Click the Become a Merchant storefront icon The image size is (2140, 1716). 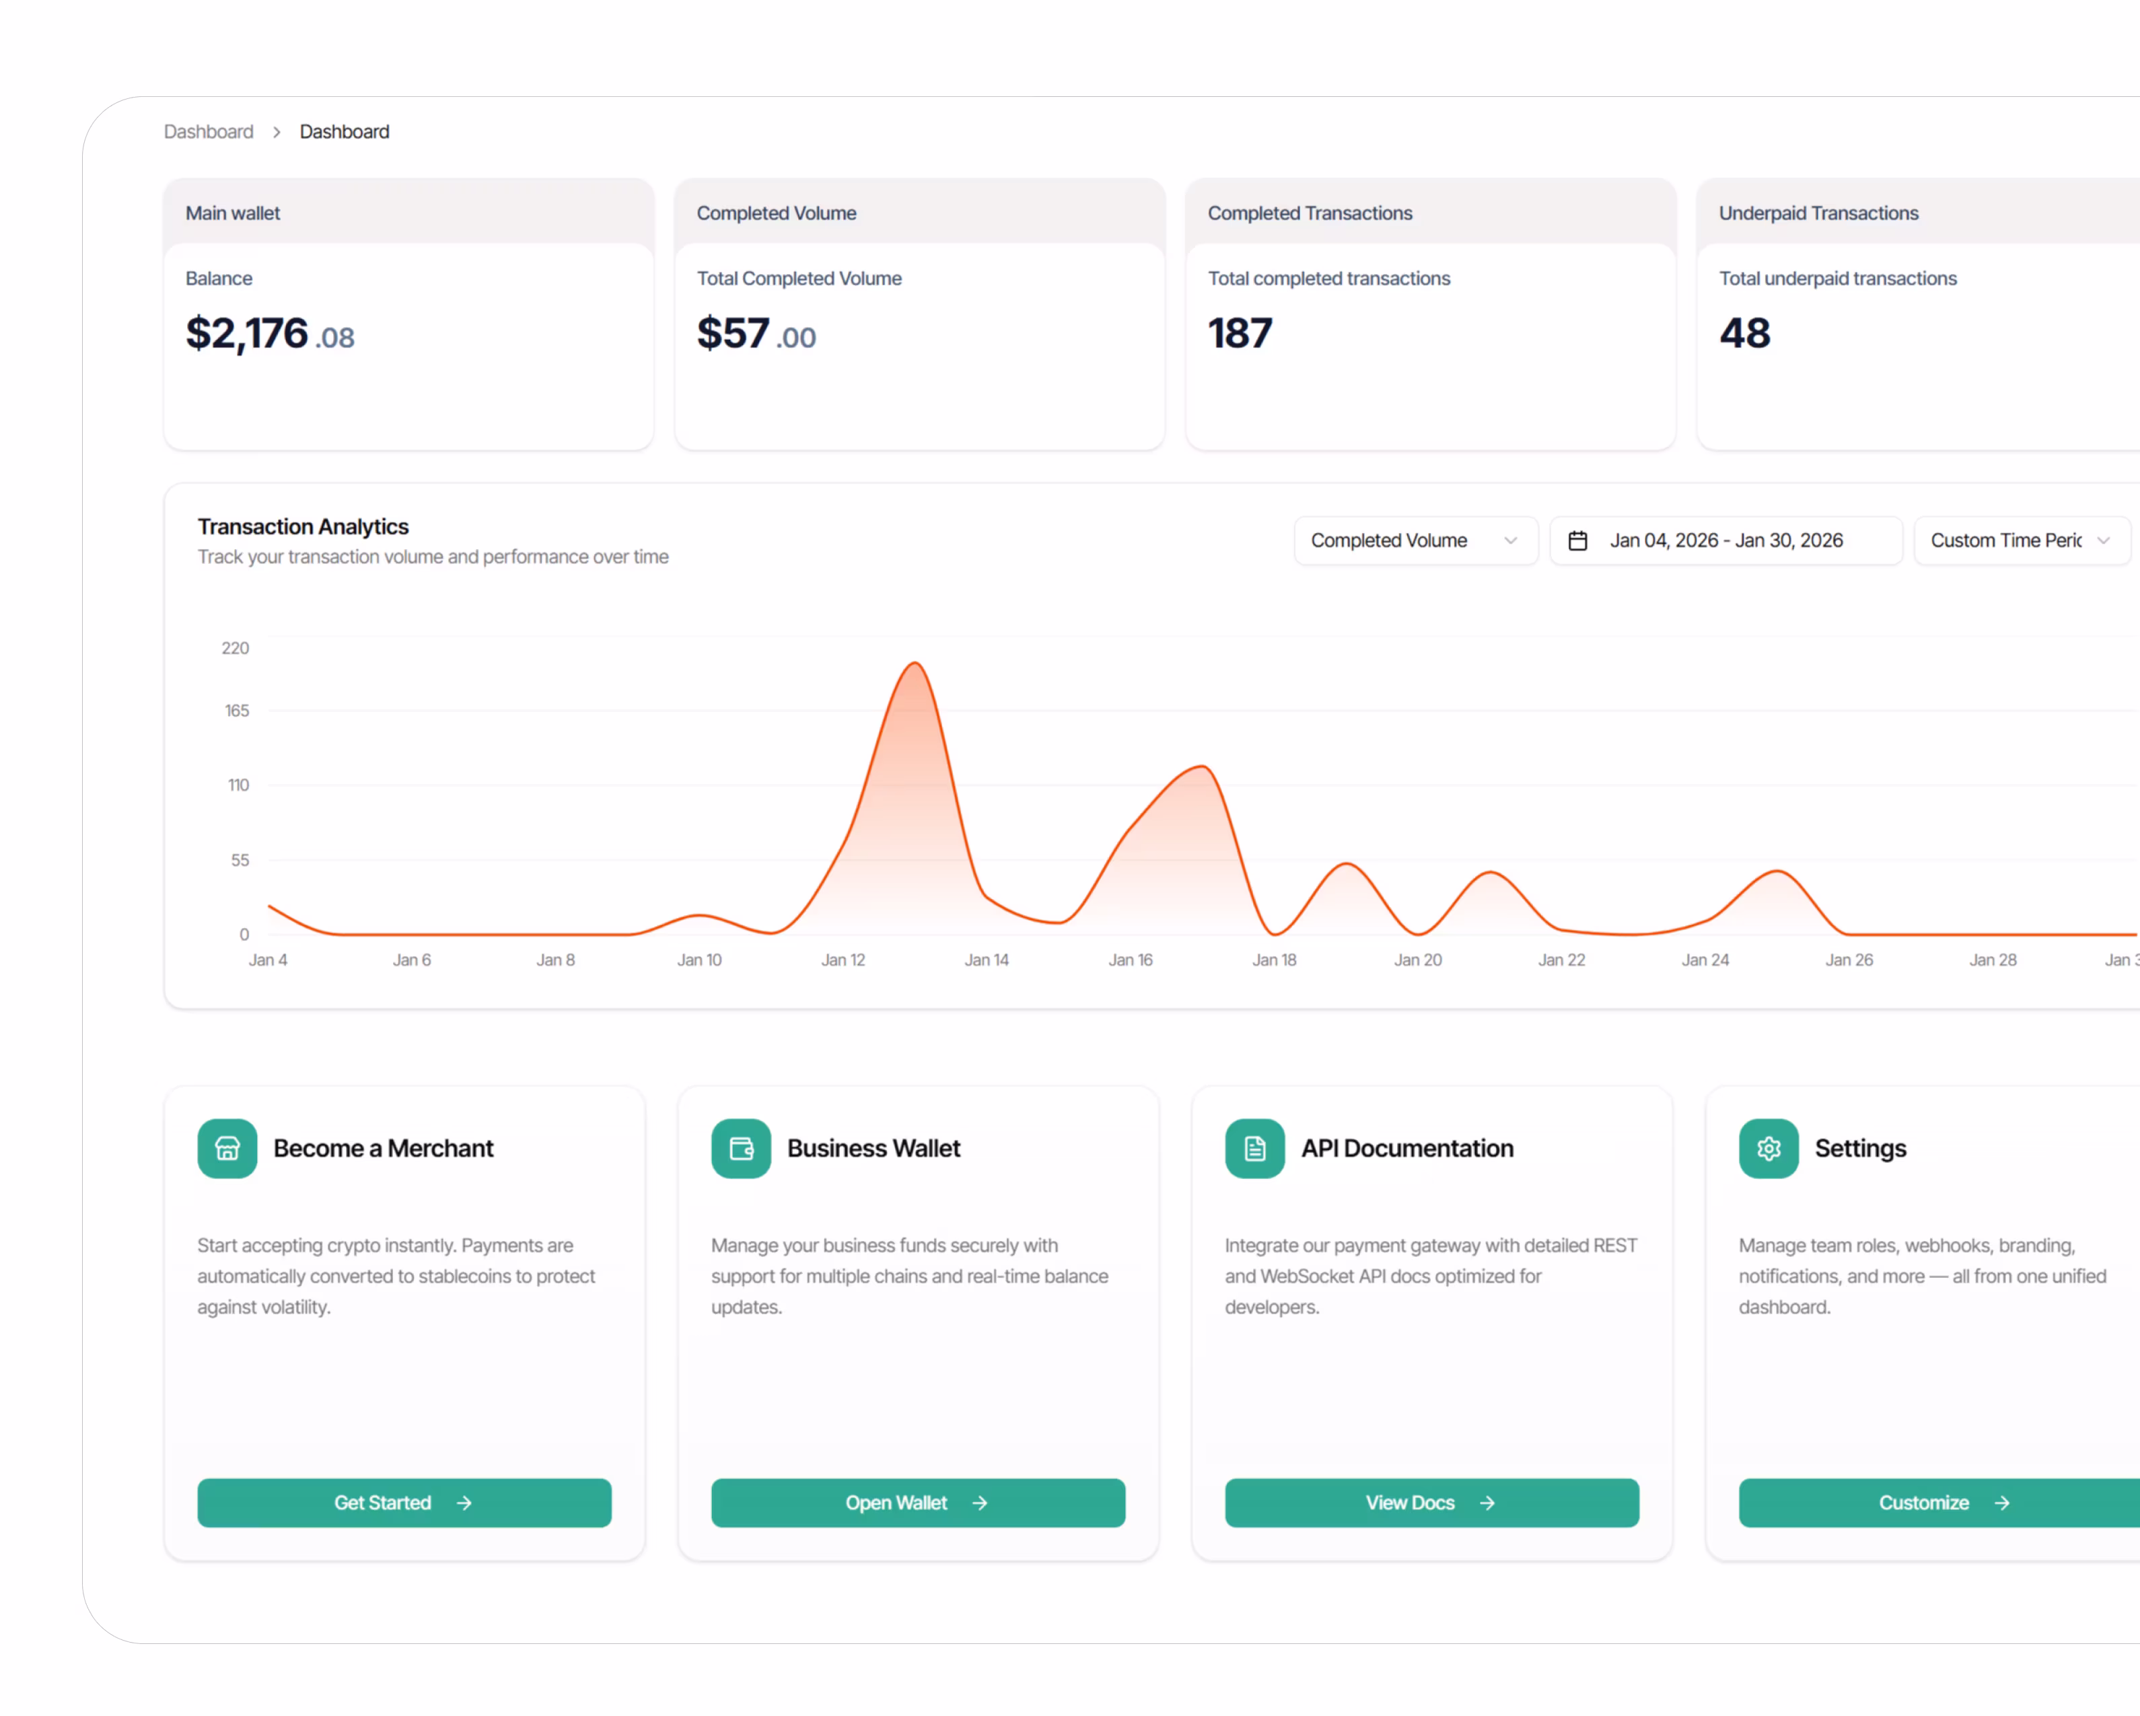pyautogui.click(x=227, y=1148)
